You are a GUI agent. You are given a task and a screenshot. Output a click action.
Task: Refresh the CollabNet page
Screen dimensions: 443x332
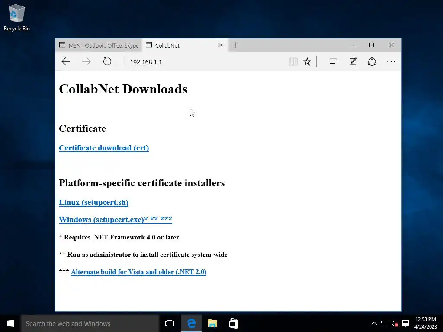[x=107, y=61]
